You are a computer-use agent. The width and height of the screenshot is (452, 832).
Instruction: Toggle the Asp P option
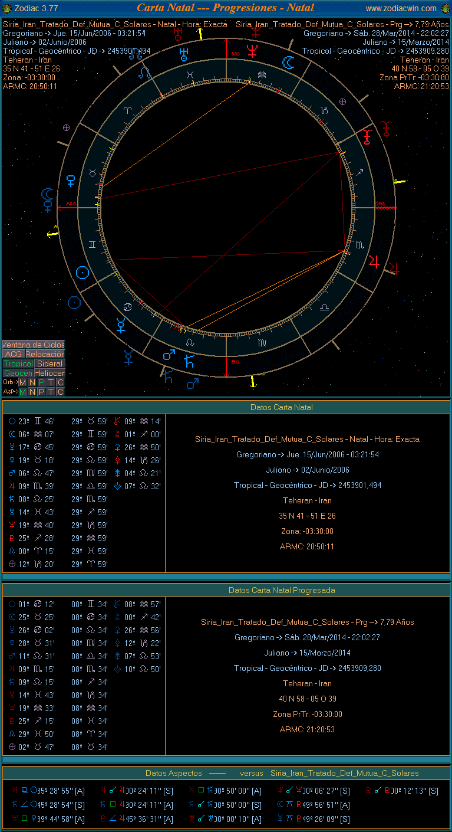(41, 392)
